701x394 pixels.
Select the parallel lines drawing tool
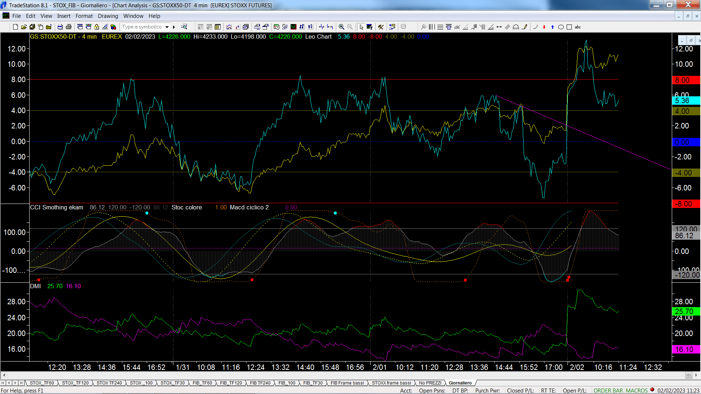tap(507, 27)
